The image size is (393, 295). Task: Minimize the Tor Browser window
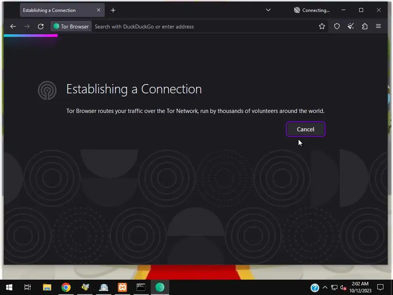343,10
